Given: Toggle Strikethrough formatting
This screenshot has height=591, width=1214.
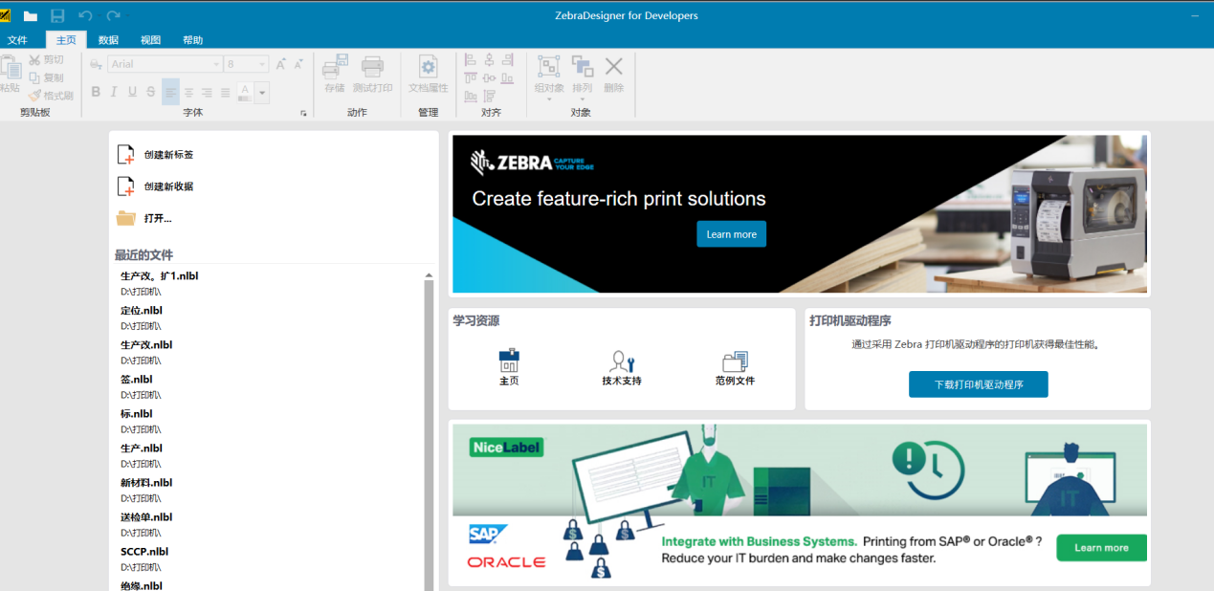Looking at the screenshot, I should pos(151,92).
